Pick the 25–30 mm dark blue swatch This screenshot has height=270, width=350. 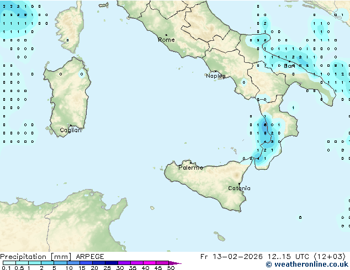pos(111,263)
